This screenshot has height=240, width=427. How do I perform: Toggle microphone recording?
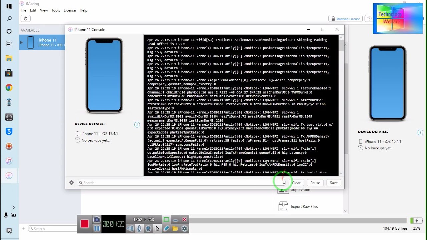(139, 228)
